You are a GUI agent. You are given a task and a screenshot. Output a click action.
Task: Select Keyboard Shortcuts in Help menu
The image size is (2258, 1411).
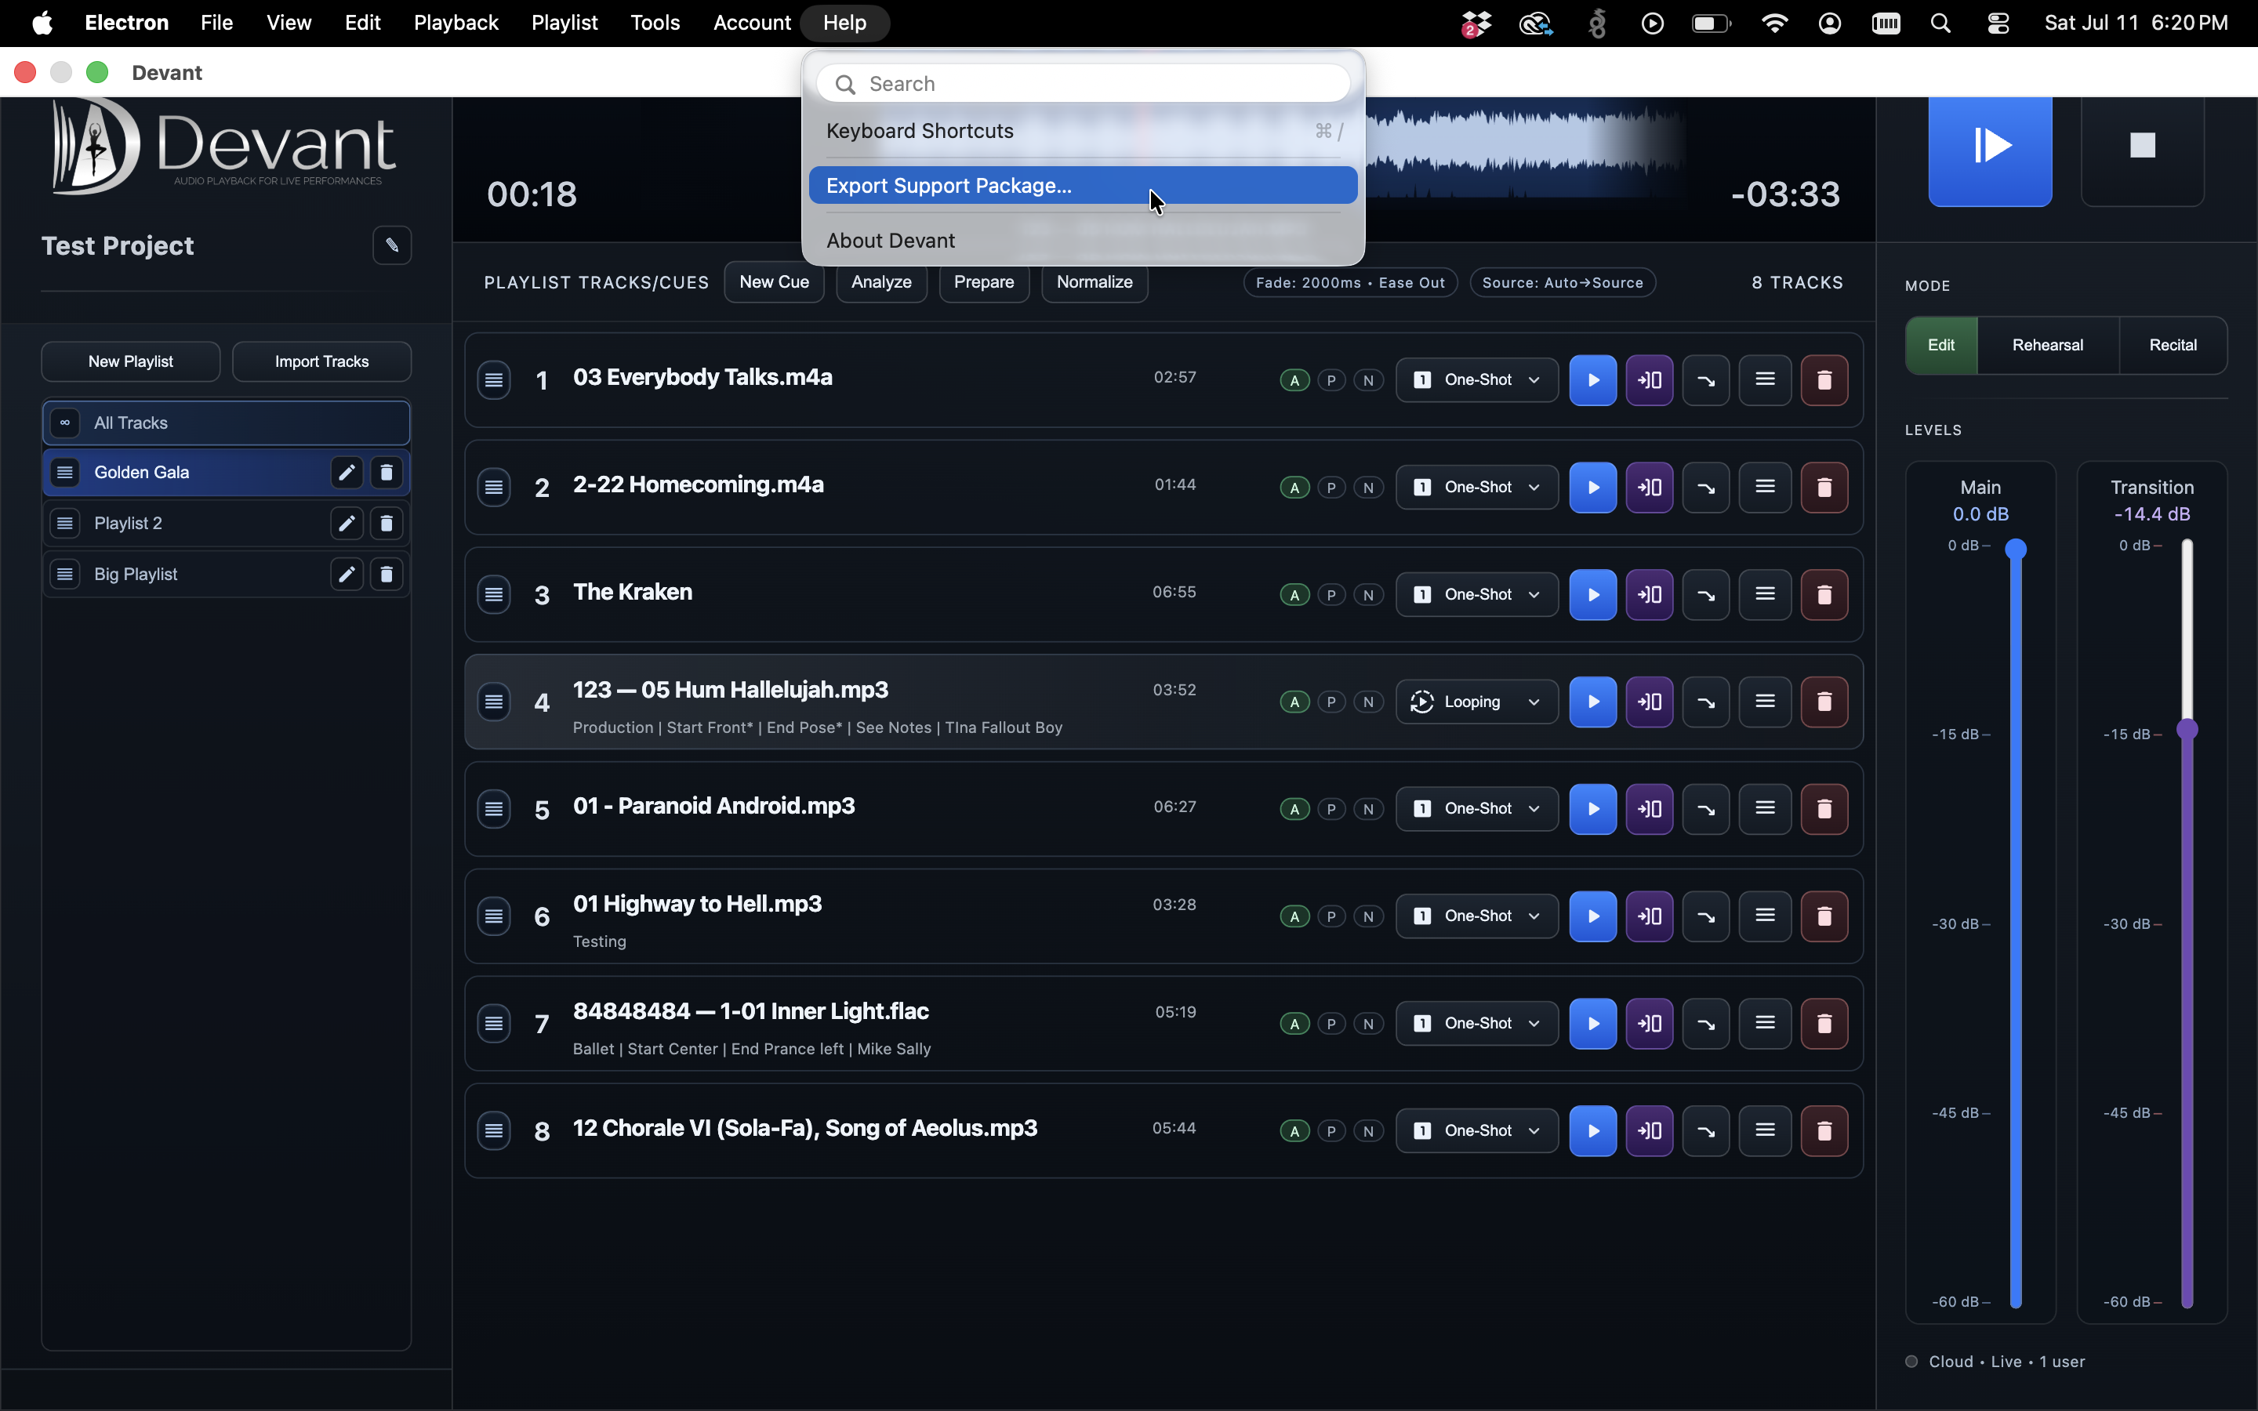(1082, 131)
